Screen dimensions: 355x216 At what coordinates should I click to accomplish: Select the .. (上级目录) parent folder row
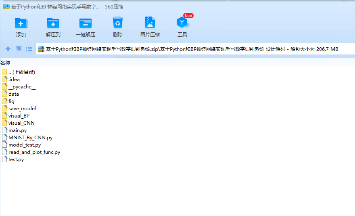[19, 72]
